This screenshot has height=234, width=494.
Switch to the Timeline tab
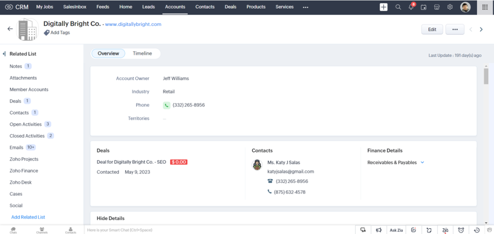[x=142, y=53]
